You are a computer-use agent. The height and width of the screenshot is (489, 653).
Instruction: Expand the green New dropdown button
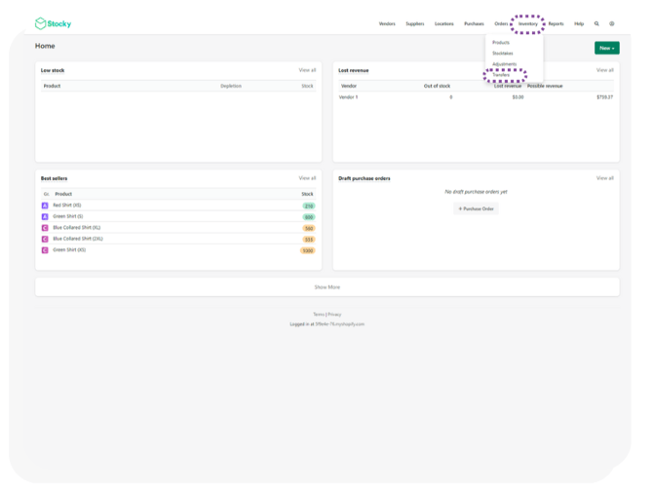[606, 48]
